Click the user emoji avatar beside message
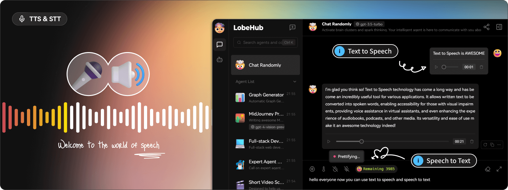The image size is (508, 190). (497, 53)
